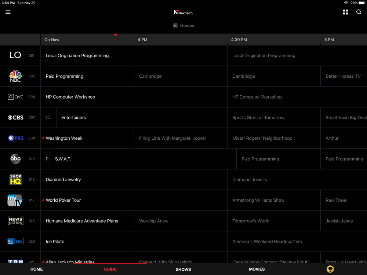Open the truncated "C..." CBS program

(49, 118)
